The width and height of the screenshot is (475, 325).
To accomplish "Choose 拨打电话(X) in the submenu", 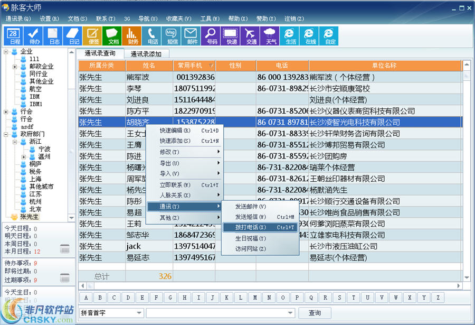I will tap(261, 227).
